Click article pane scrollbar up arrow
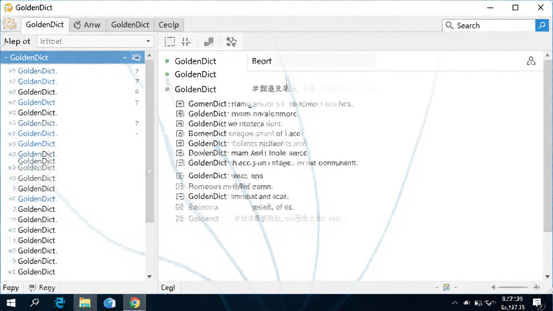 (x=548, y=56)
